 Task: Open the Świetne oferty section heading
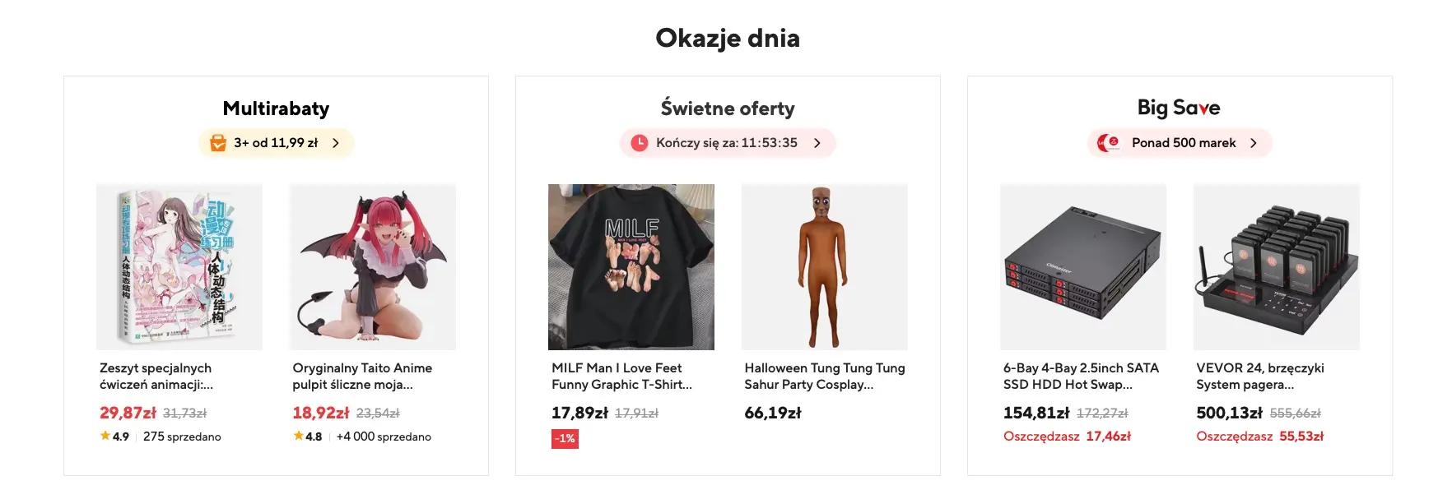click(728, 109)
